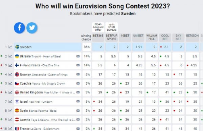Open the BETFAIR SPORT column header

[x=111, y=38]
